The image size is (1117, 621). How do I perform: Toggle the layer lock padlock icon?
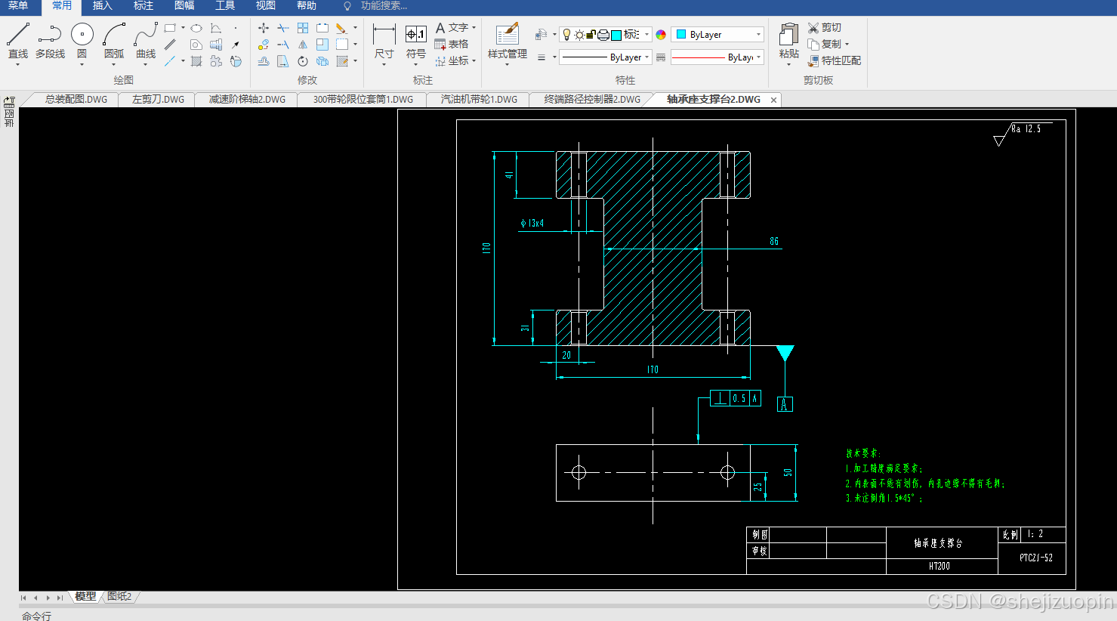(591, 35)
